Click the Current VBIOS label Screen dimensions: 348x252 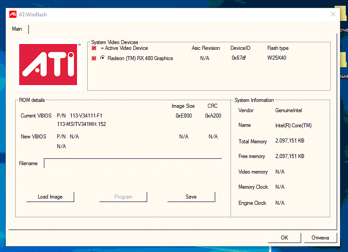click(x=36, y=116)
